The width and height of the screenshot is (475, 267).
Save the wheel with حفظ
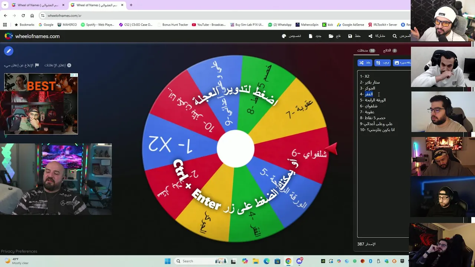click(x=354, y=36)
